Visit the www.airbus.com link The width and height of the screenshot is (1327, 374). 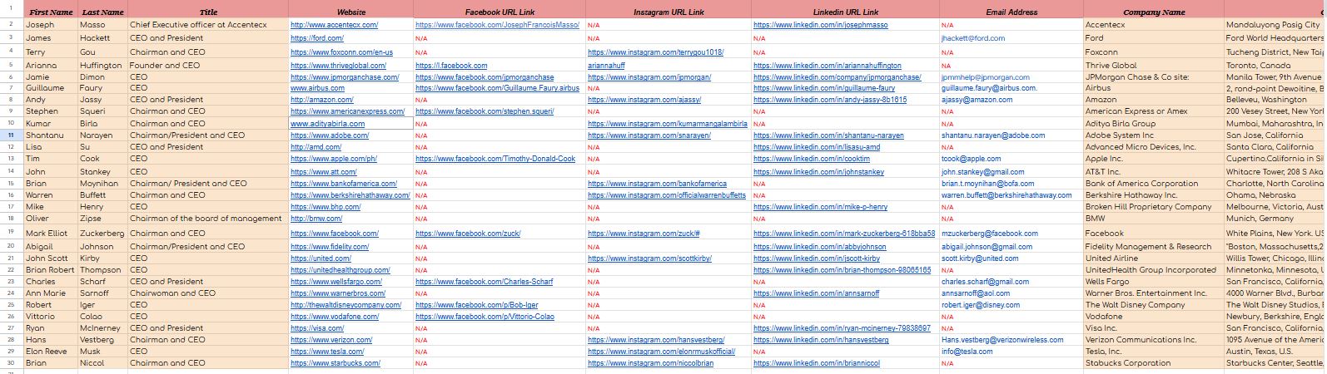click(x=317, y=87)
